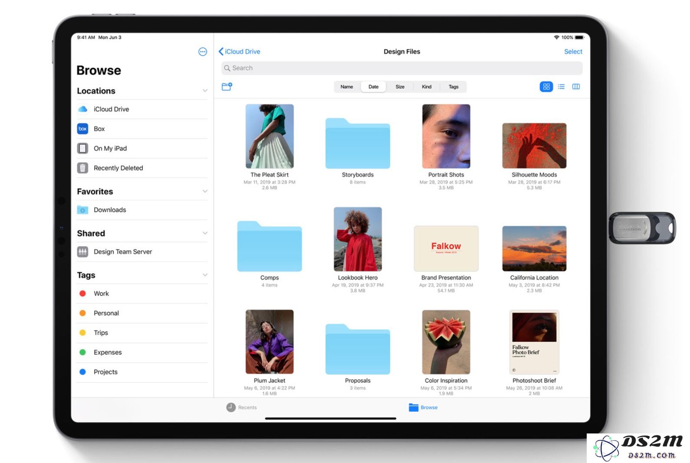Screen dimensions: 690x463
Task: Open the Browse tab
Action: [x=423, y=407]
